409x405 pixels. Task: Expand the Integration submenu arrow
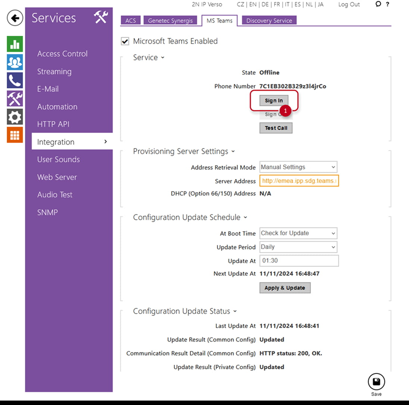tap(105, 141)
